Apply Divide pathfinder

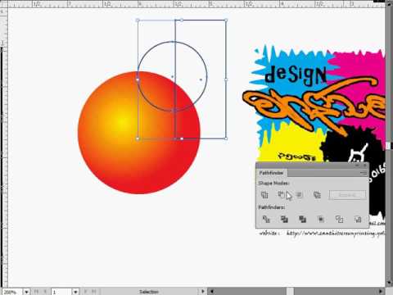point(266,219)
